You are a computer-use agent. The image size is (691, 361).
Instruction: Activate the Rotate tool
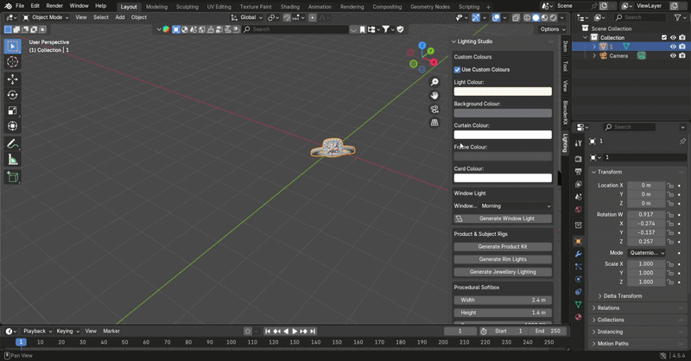coord(12,95)
